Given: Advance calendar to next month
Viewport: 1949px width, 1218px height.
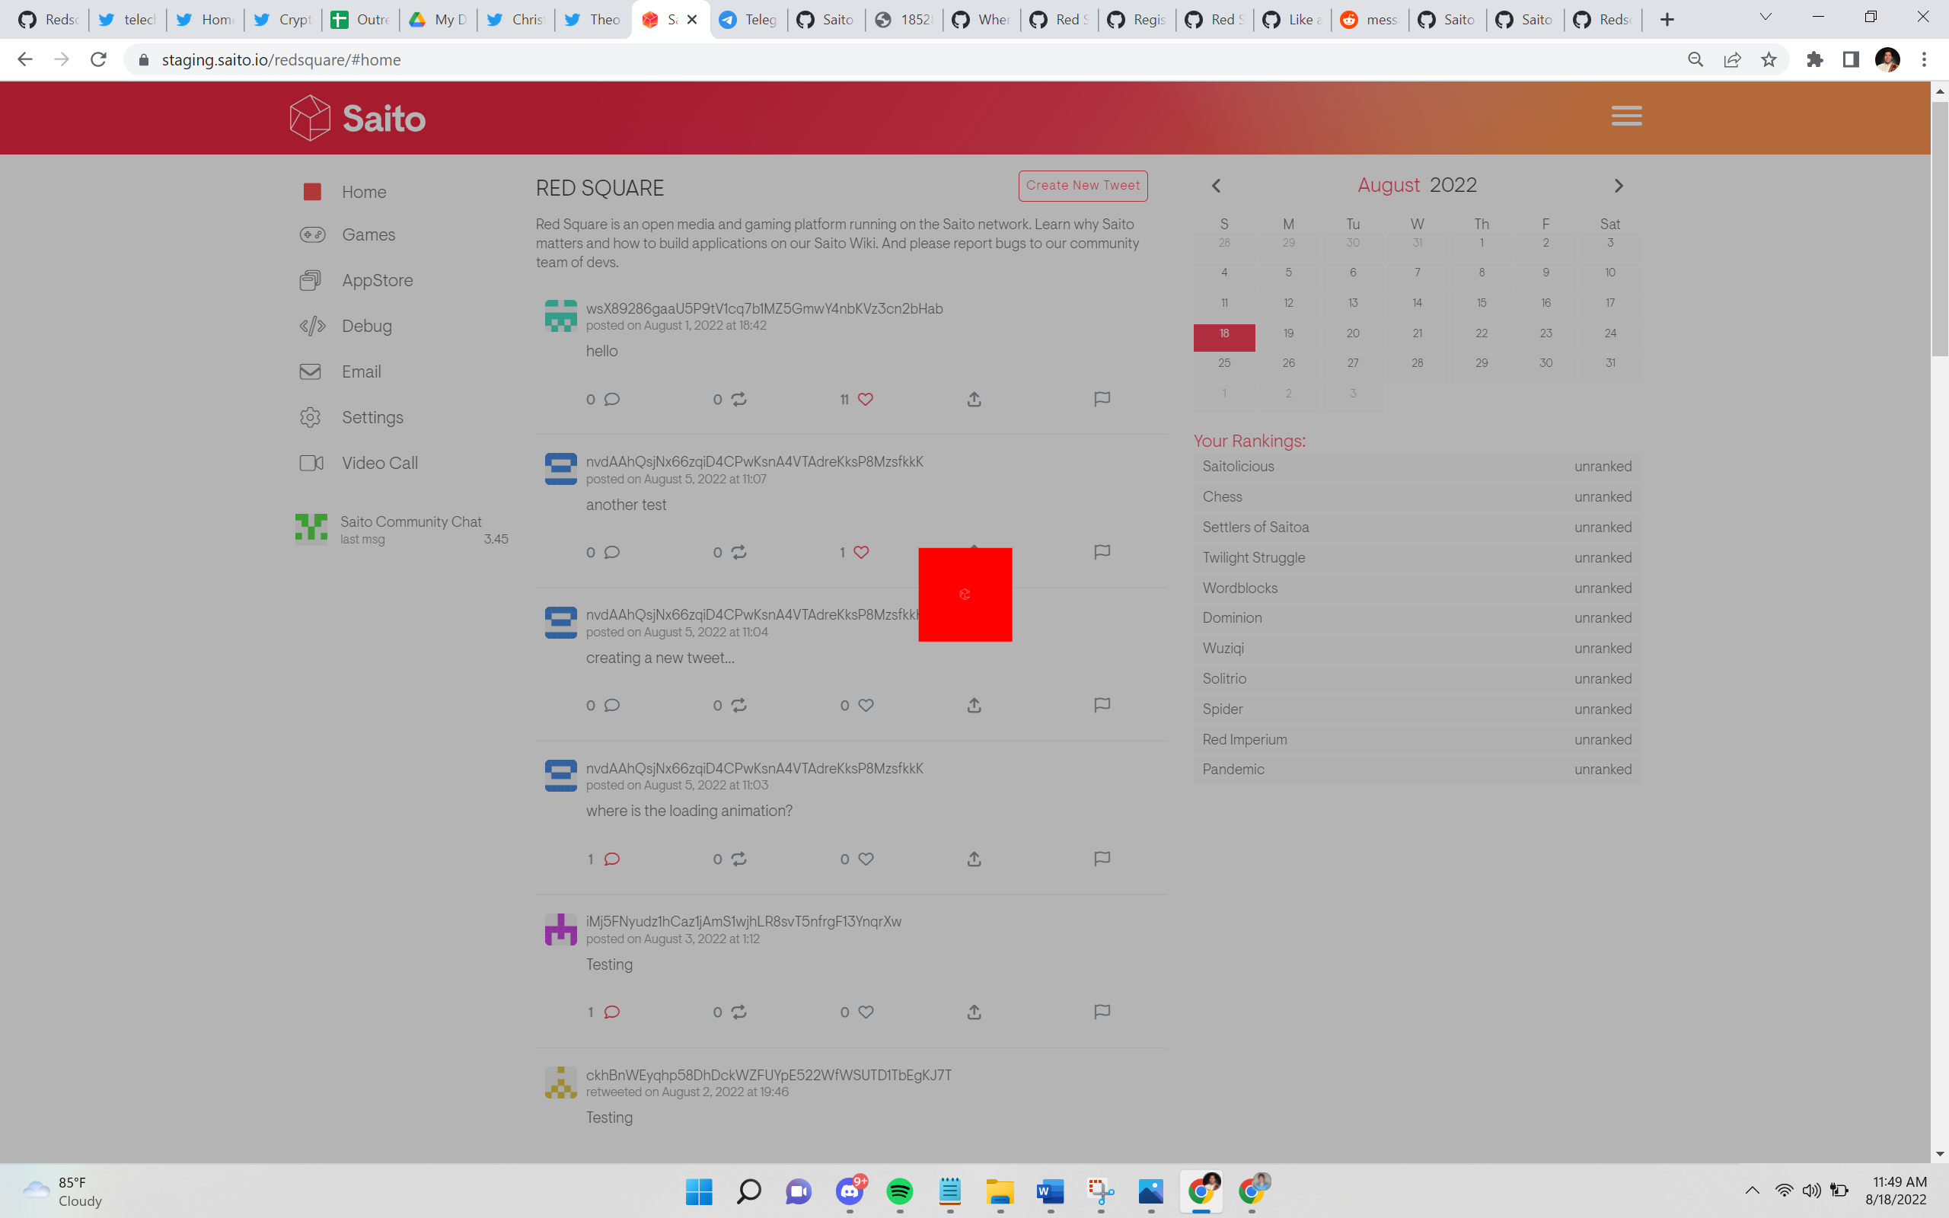Looking at the screenshot, I should [x=1619, y=185].
